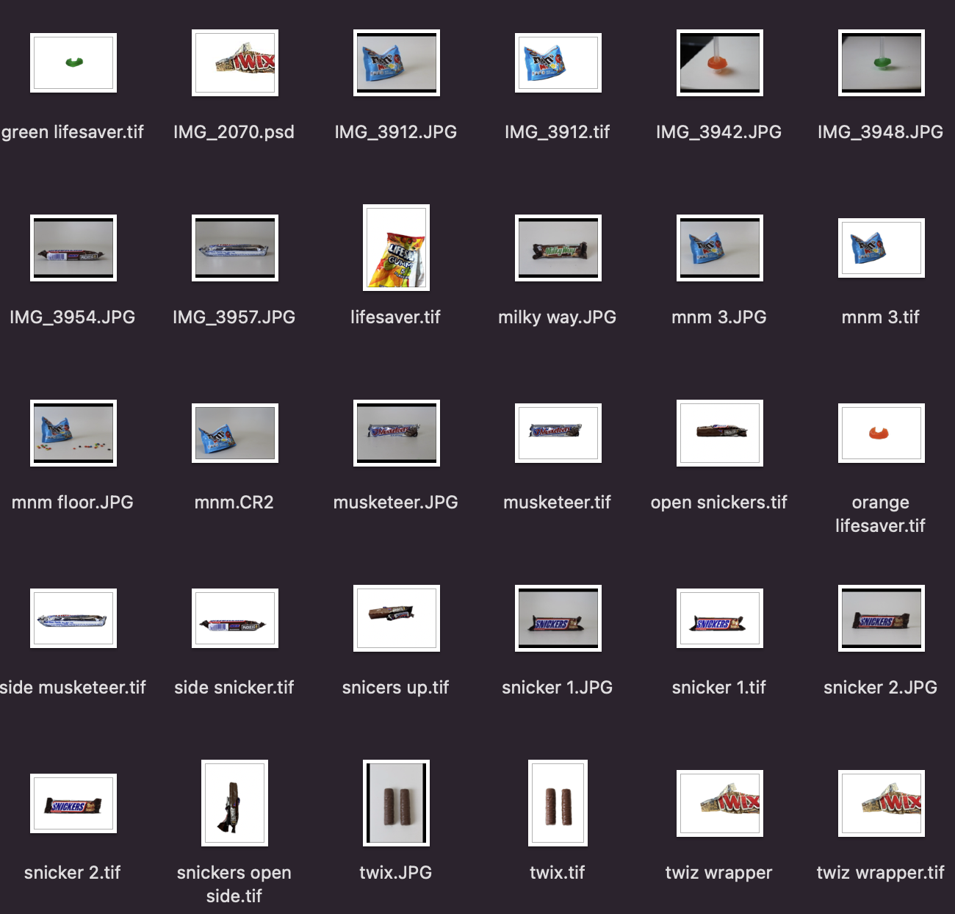This screenshot has width=955, height=914.
Task: Click the twiz wrapper file thumbnail without extension
Action: click(720, 803)
